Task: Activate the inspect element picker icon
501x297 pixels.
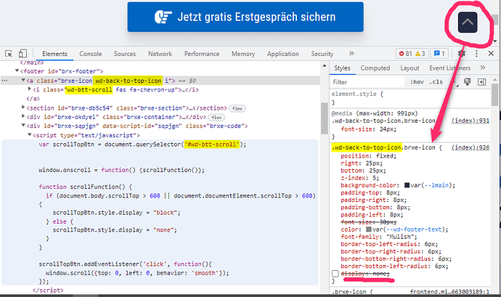Action: coord(9,54)
